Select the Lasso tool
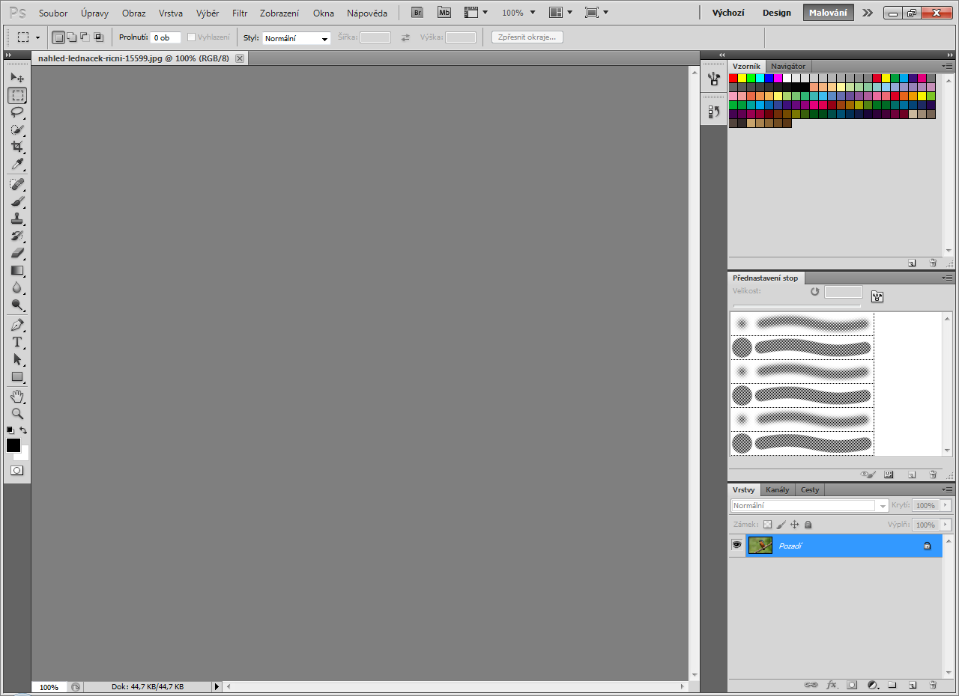Viewport: 959px width, 696px height. [x=16, y=112]
